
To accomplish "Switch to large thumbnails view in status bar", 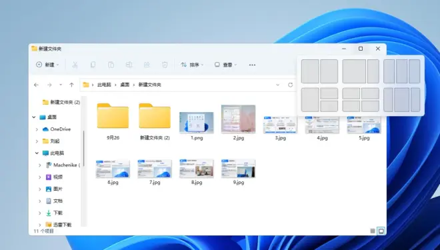I will coord(381,231).
